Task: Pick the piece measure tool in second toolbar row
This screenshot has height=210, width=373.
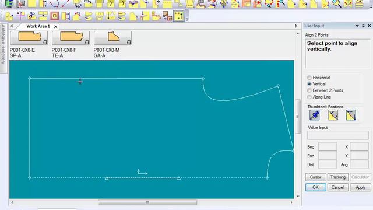Action: point(66,16)
